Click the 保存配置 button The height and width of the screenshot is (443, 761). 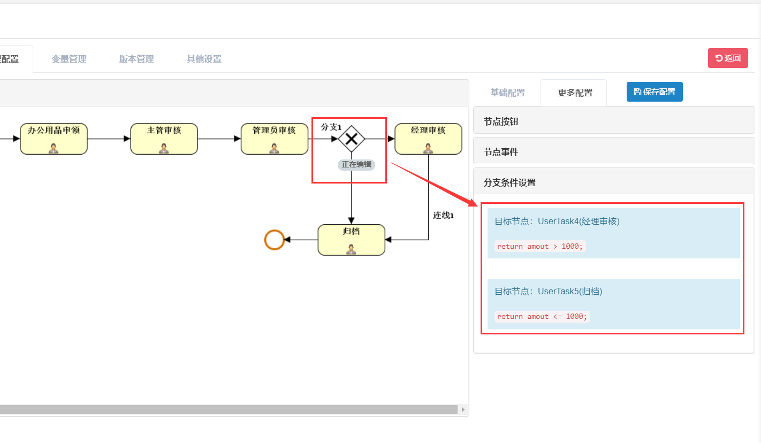[655, 91]
